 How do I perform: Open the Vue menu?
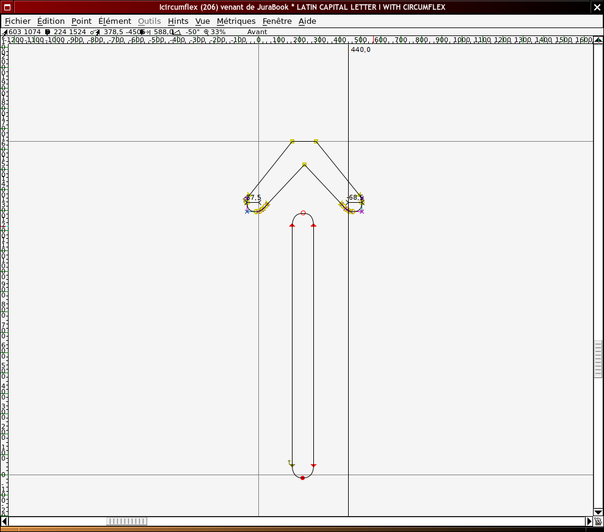[203, 21]
